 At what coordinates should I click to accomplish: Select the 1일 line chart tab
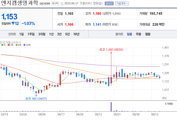point(22,34)
